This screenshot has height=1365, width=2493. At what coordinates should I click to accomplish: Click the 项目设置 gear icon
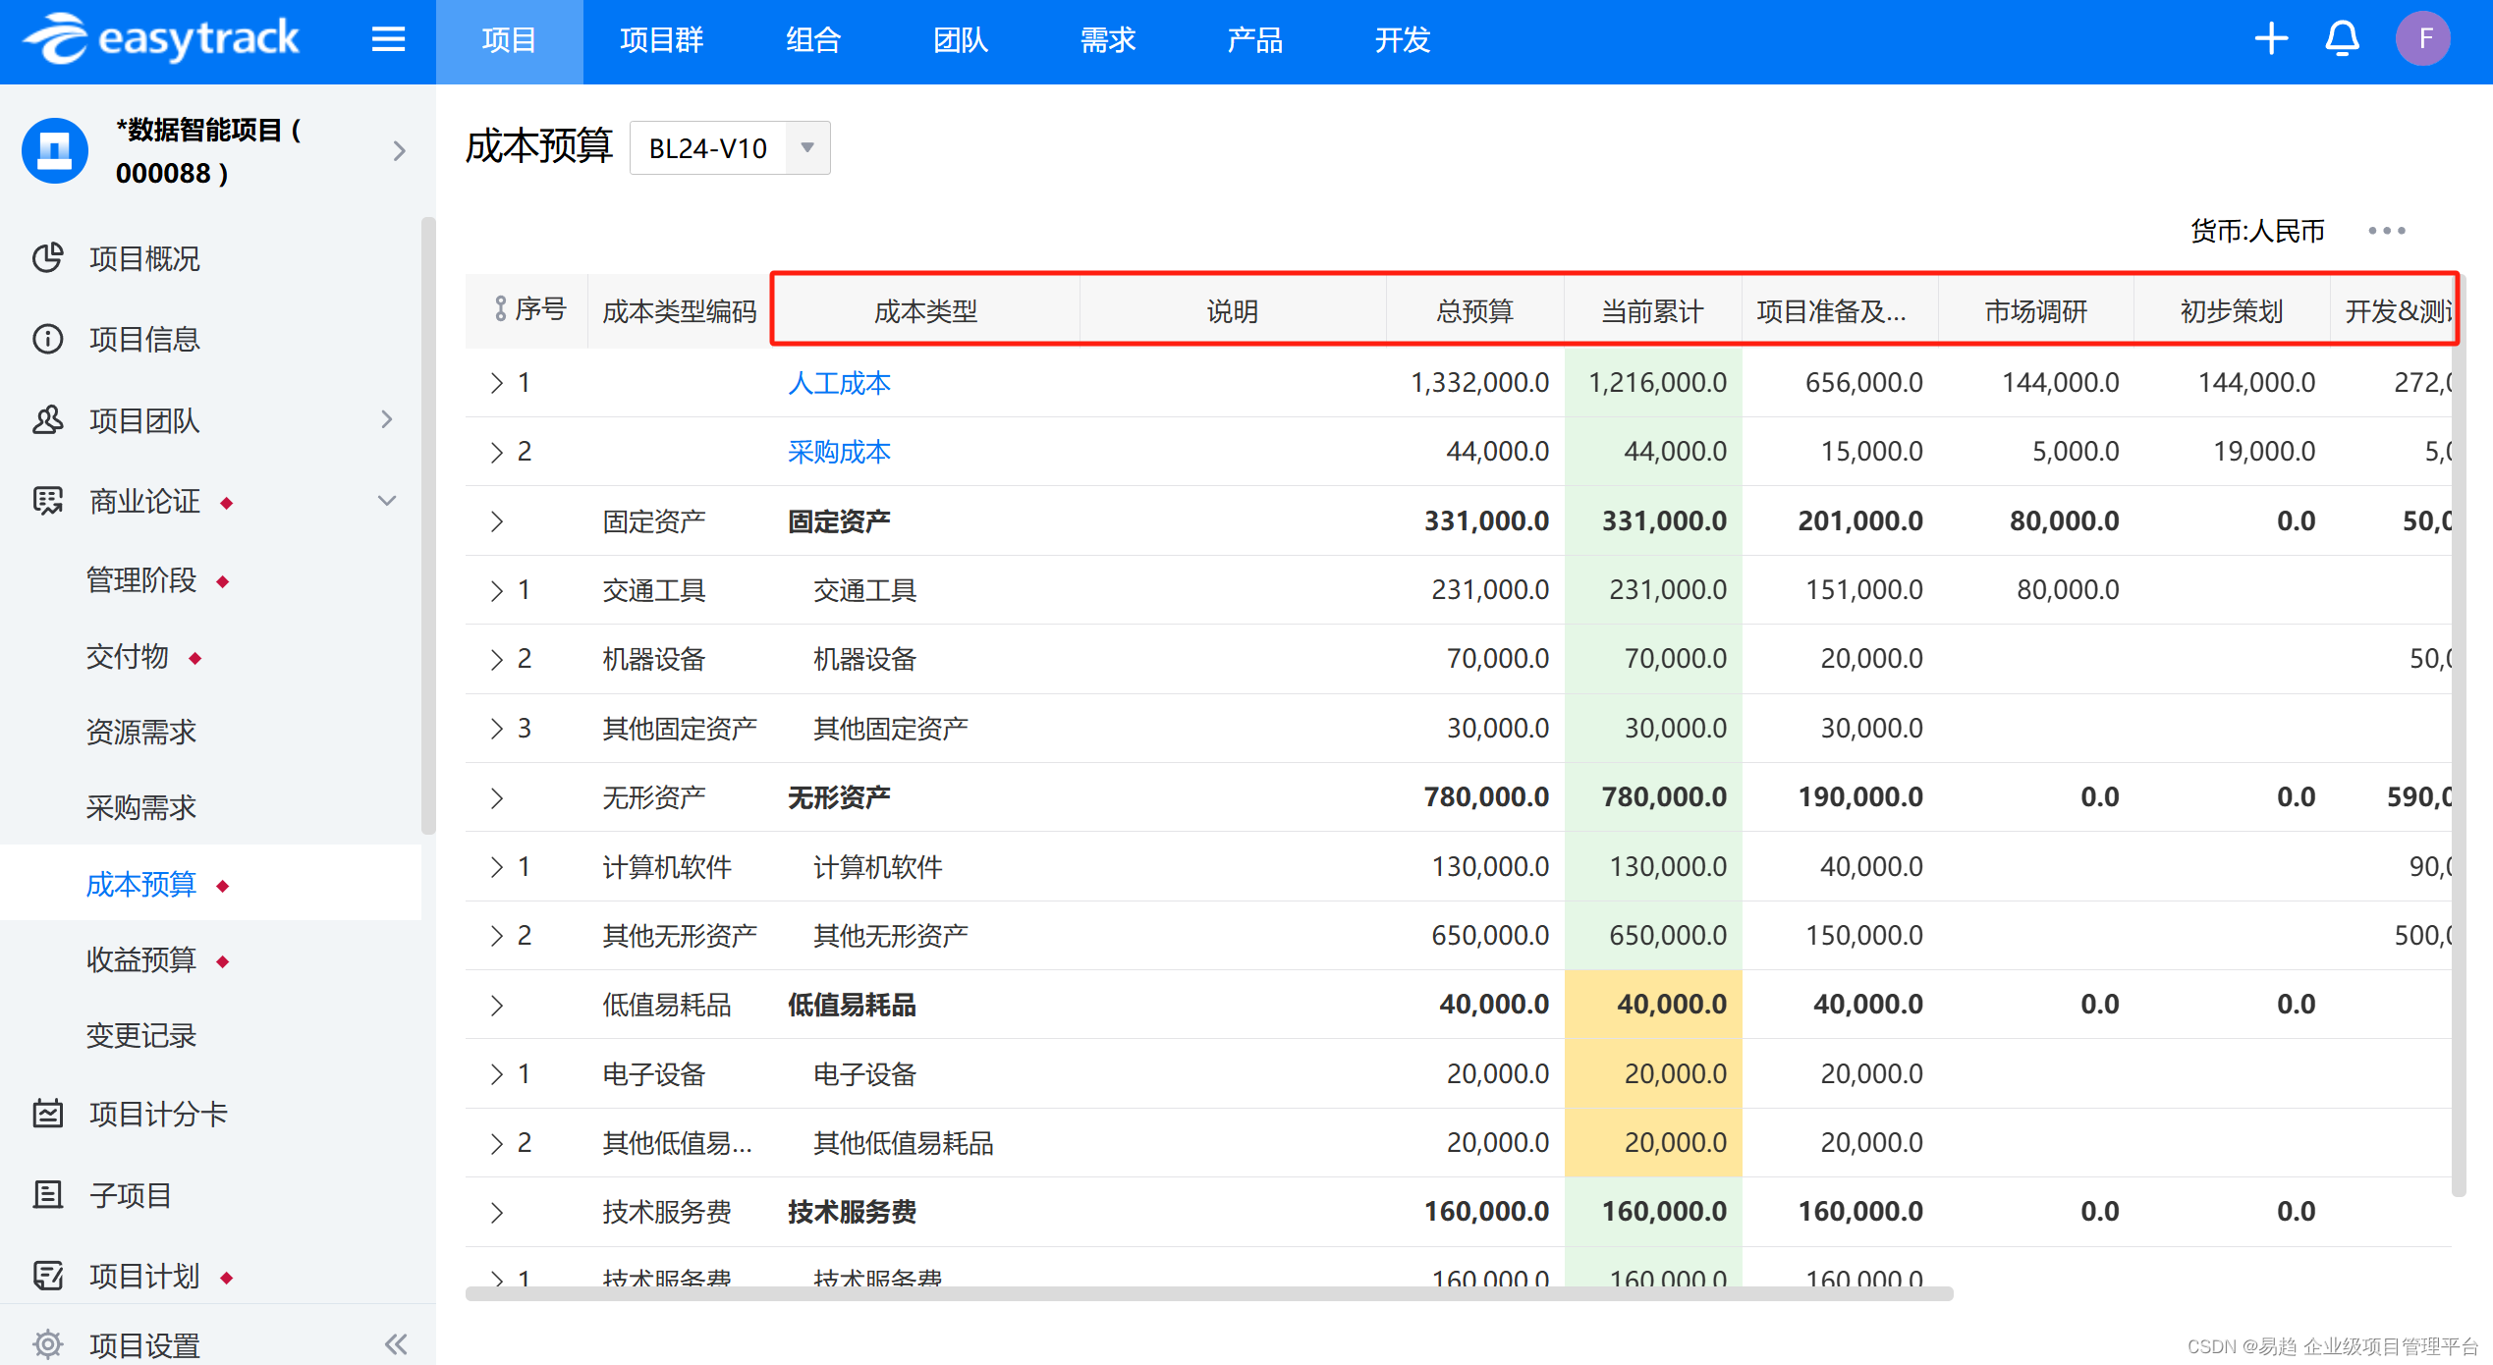pos(47,1343)
